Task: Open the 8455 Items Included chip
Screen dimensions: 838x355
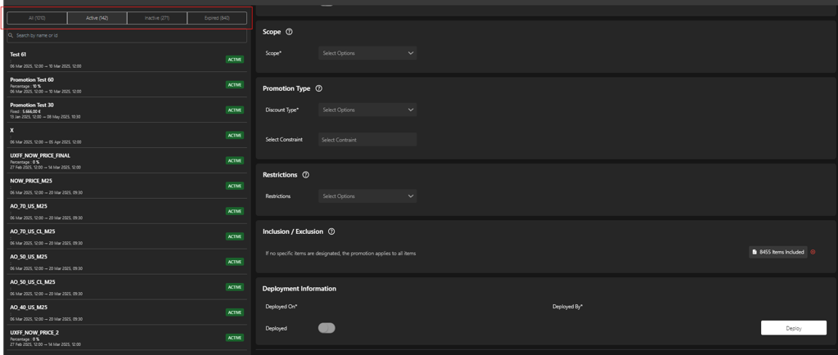Action: (x=778, y=252)
